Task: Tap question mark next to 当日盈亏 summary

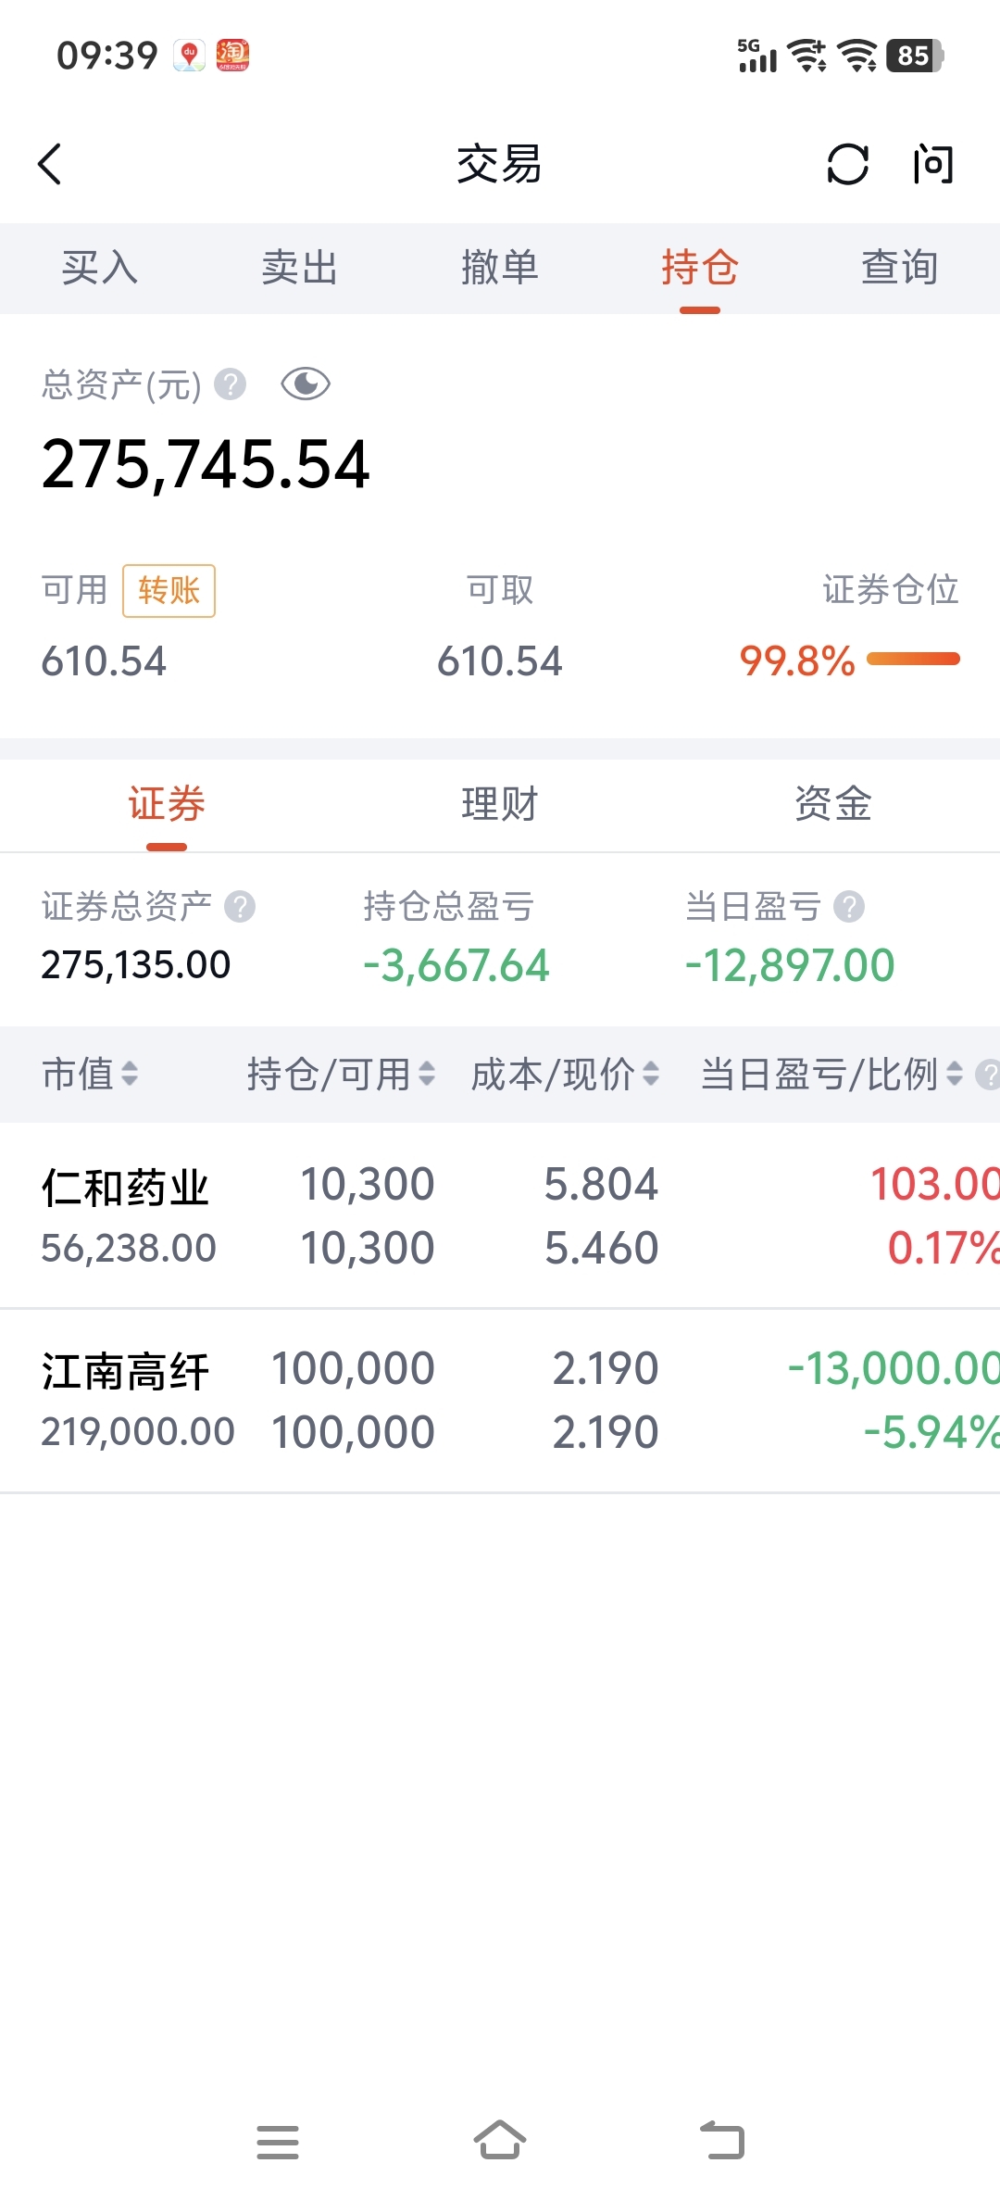Action: click(848, 907)
